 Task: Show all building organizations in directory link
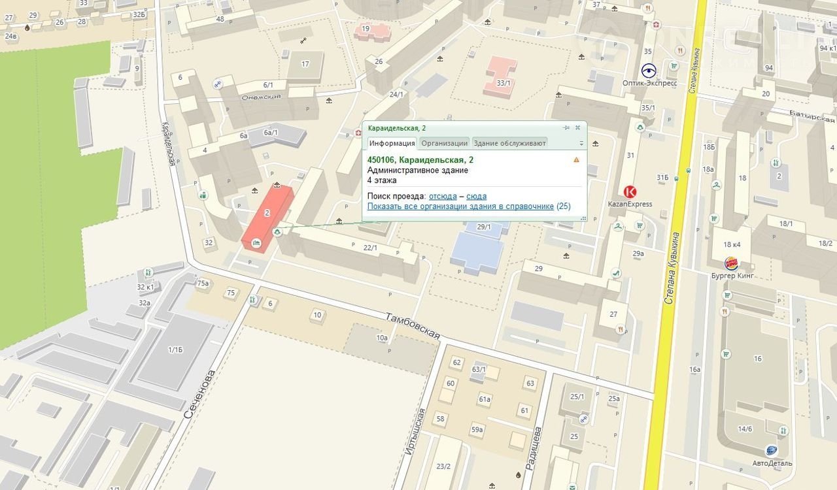point(460,206)
